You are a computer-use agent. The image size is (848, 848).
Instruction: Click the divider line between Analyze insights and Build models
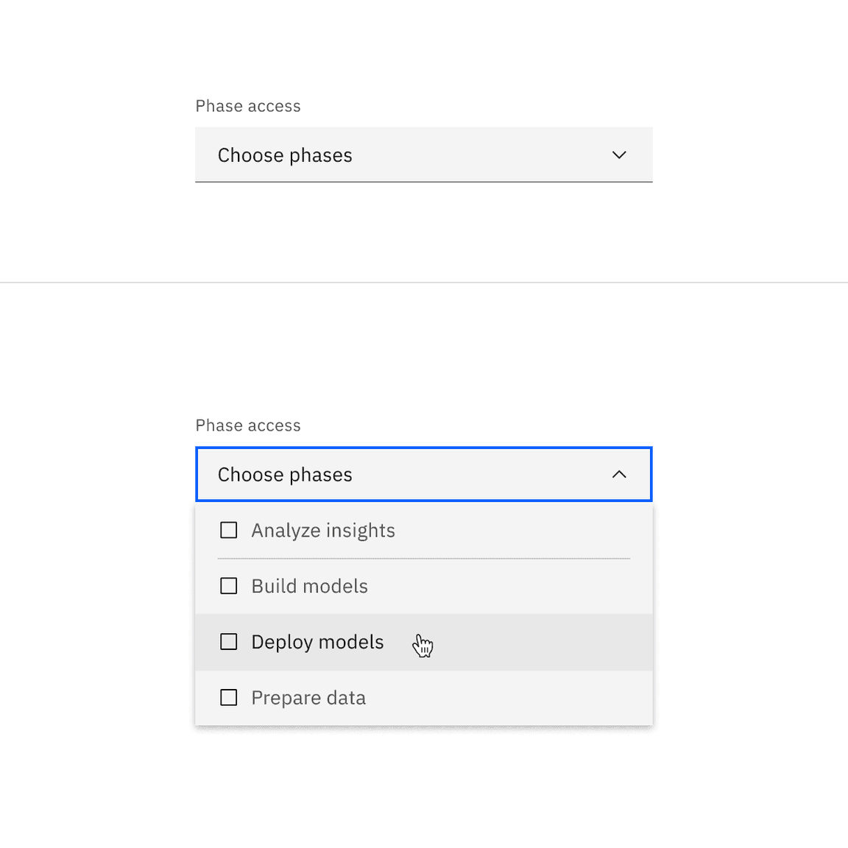pyautogui.click(x=423, y=558)
